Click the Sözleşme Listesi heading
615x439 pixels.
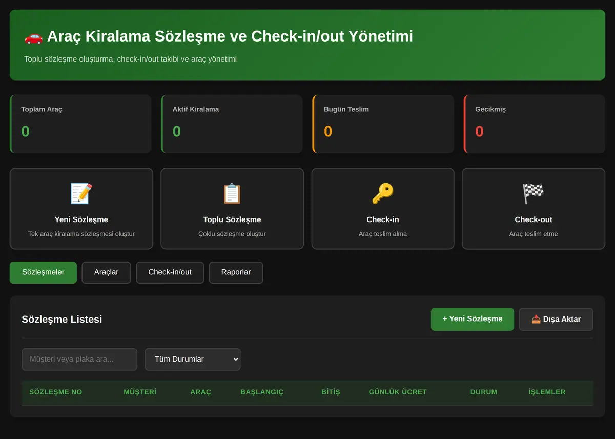coord(62,320)
